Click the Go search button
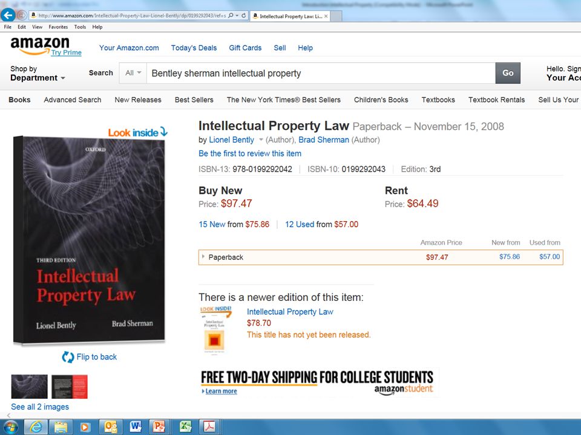Viewport: 581px width, 435px height. click(x=508, y=73)
